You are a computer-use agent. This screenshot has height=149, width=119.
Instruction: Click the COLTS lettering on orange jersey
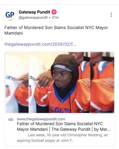tap(61, 110)
